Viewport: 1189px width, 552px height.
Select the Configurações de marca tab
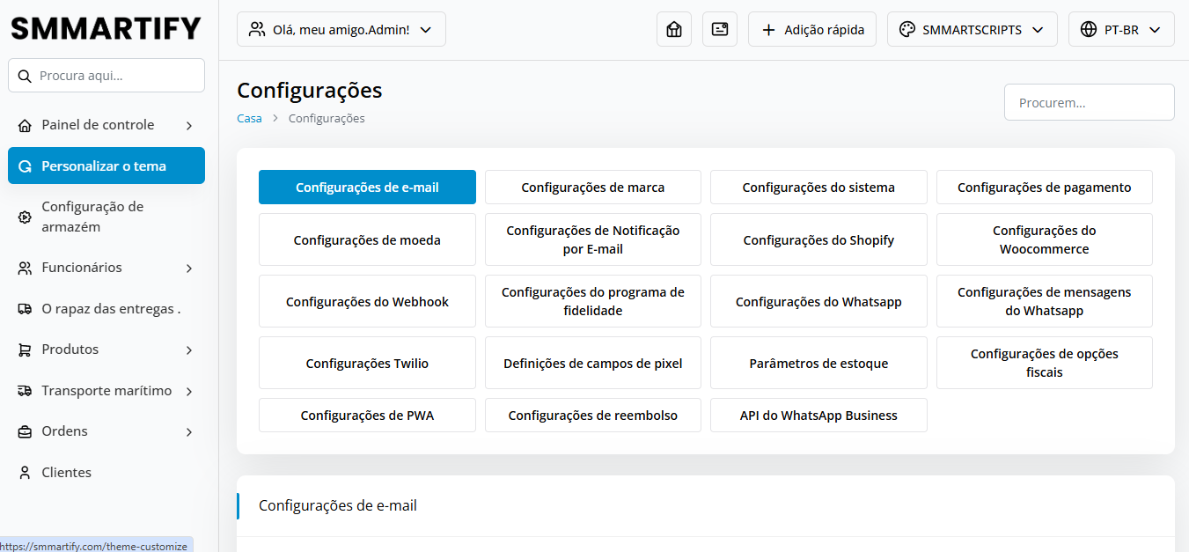[x=592, y=188]
